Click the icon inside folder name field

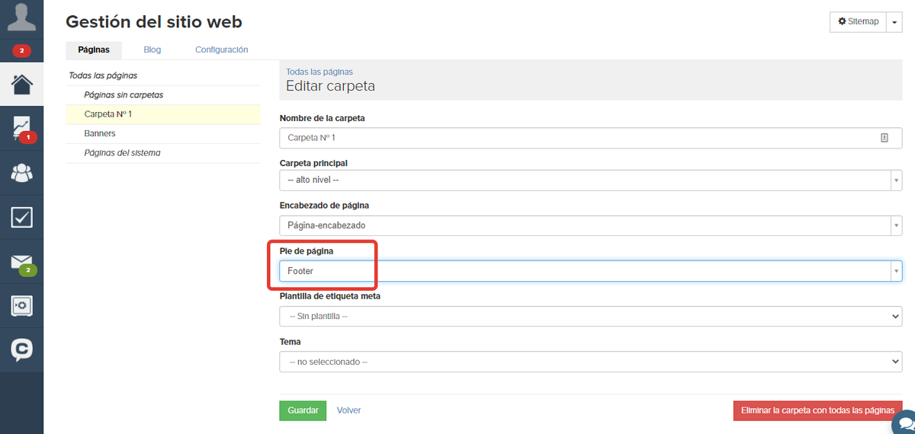coord(884,138)
